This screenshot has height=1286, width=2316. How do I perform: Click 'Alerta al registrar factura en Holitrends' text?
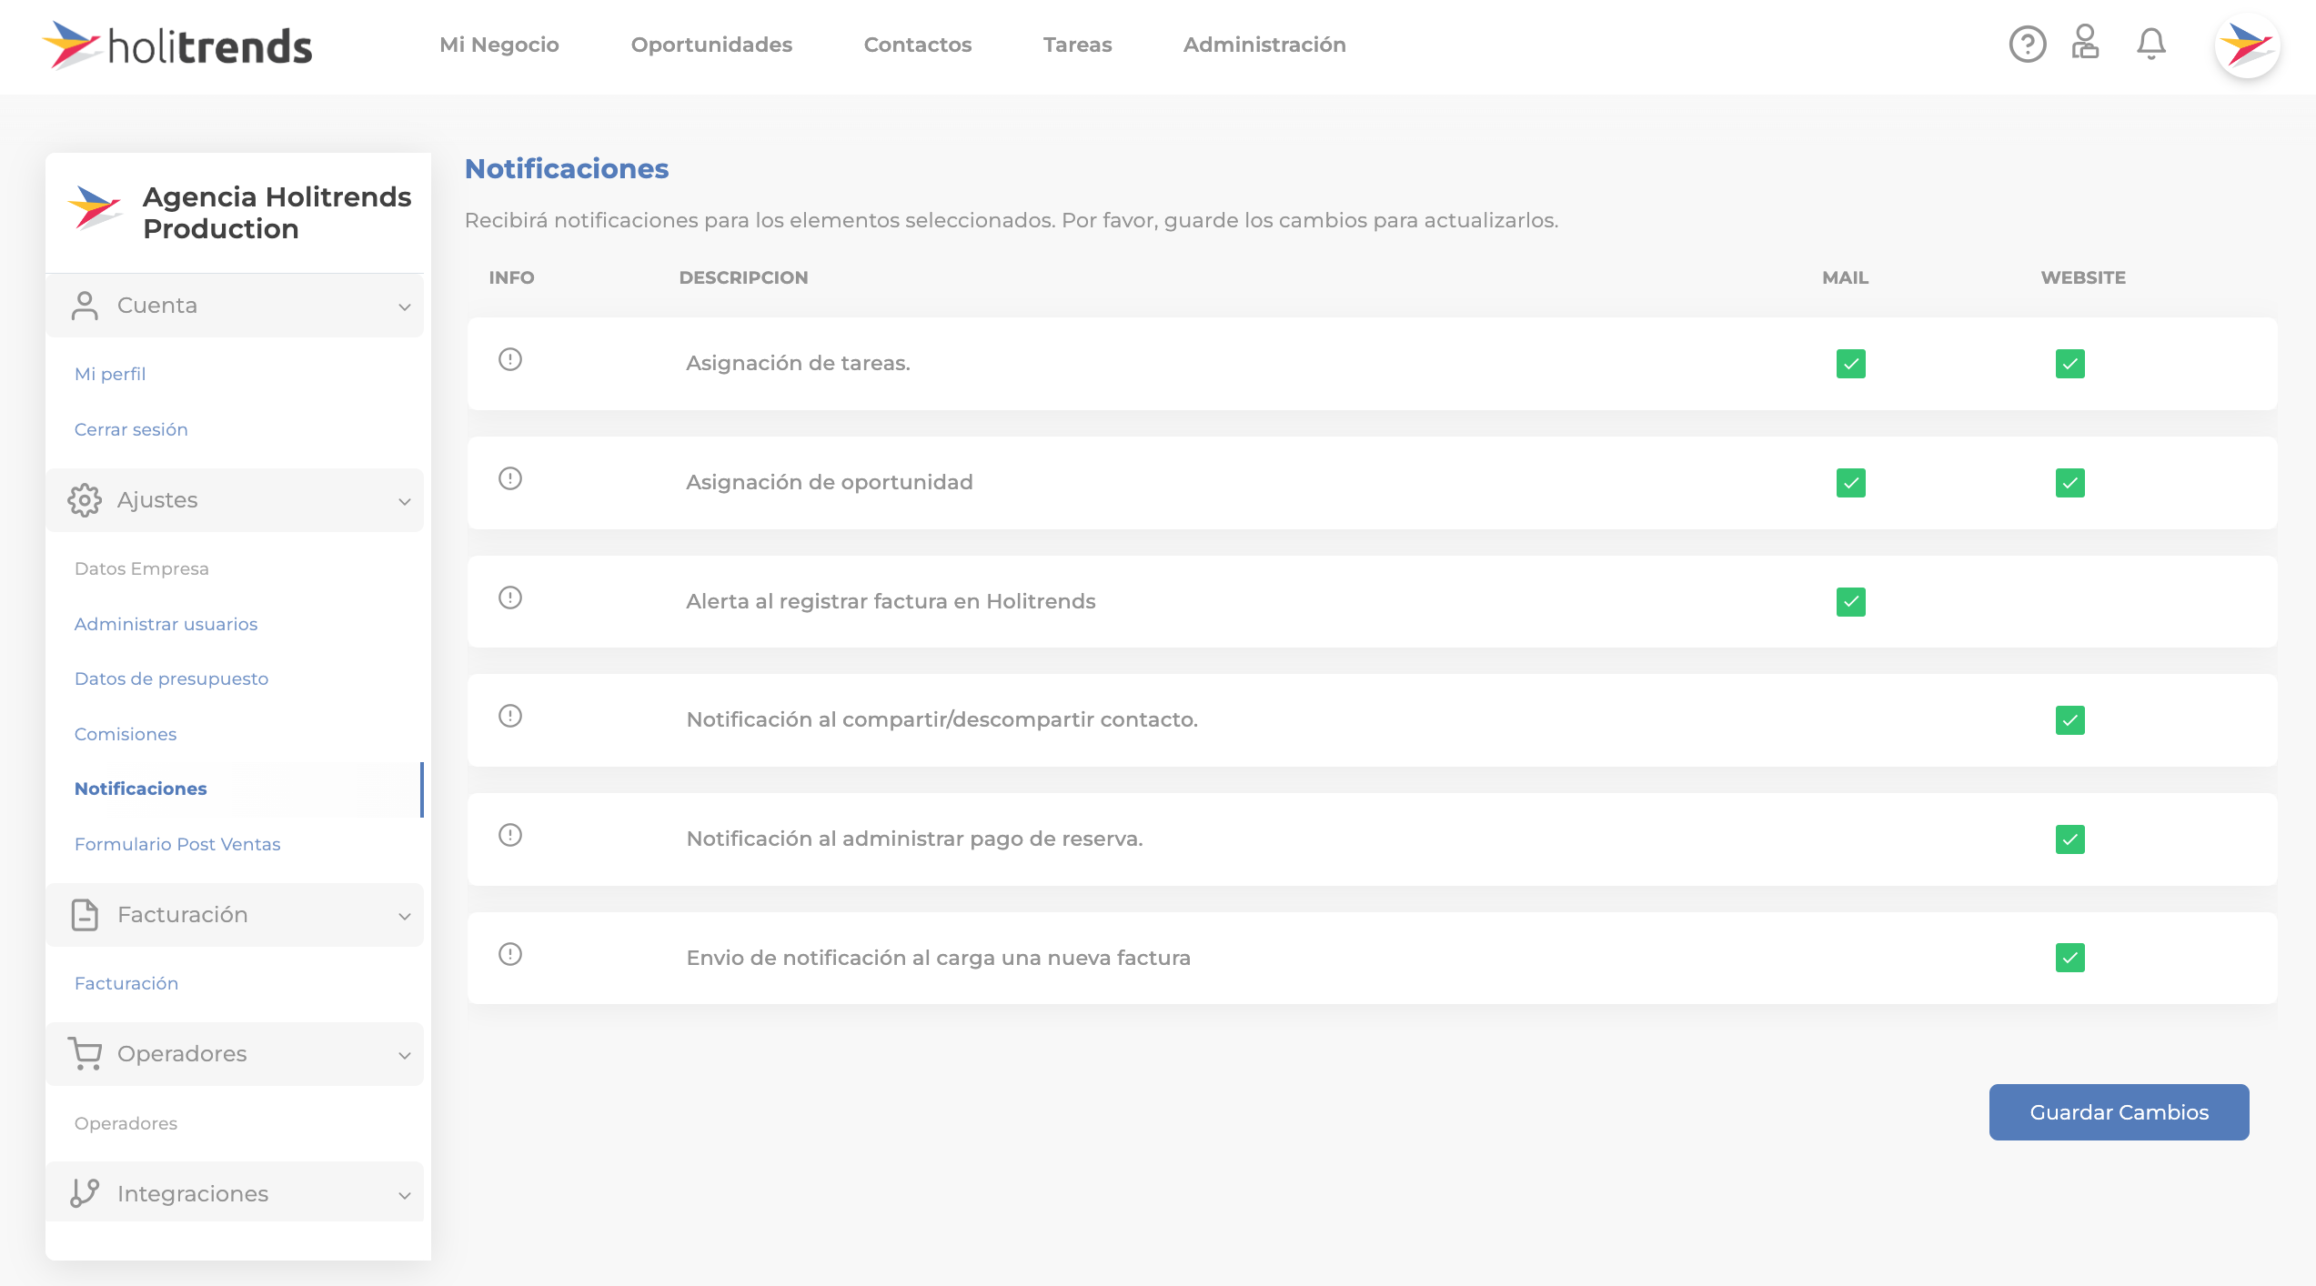pyautogui.click(x=891, y=601)
